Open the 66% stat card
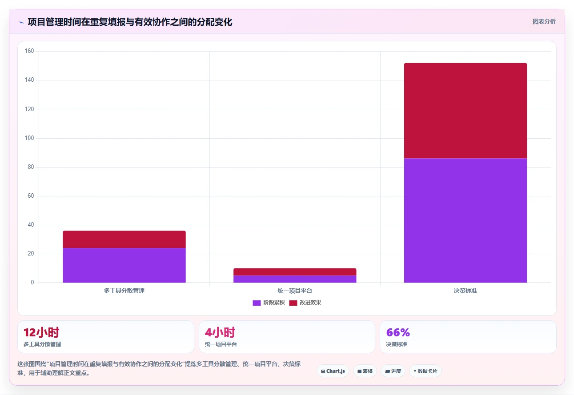This screenshot has height=395, width=574. click(x=468, y=337)
